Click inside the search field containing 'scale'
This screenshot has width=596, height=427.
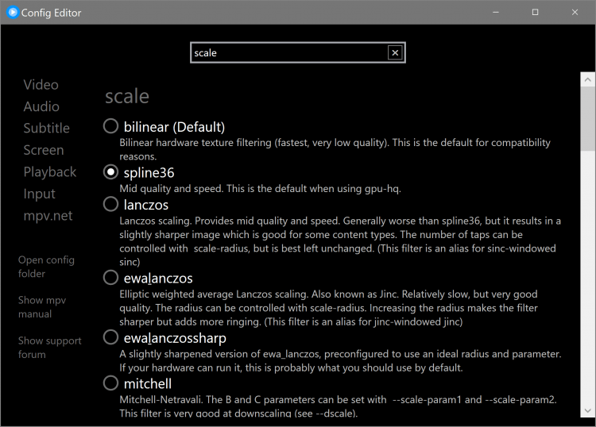(286, 53)
